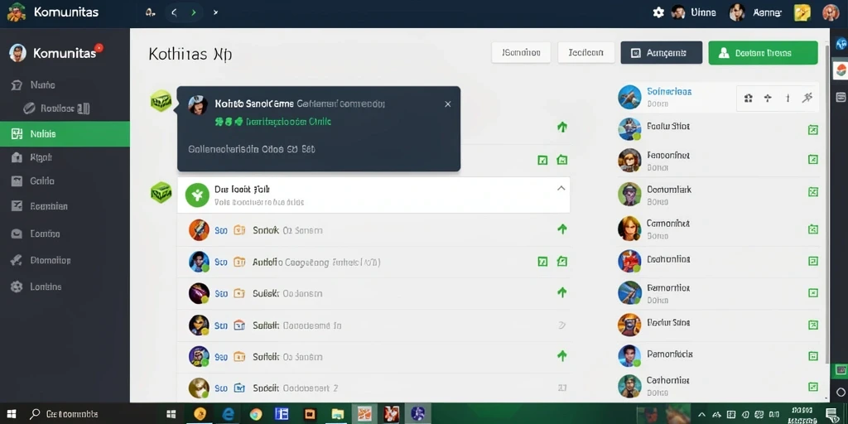The image size is (848, 424).
Task: Open the Windows Start menu
Action: tap(12, 414)
